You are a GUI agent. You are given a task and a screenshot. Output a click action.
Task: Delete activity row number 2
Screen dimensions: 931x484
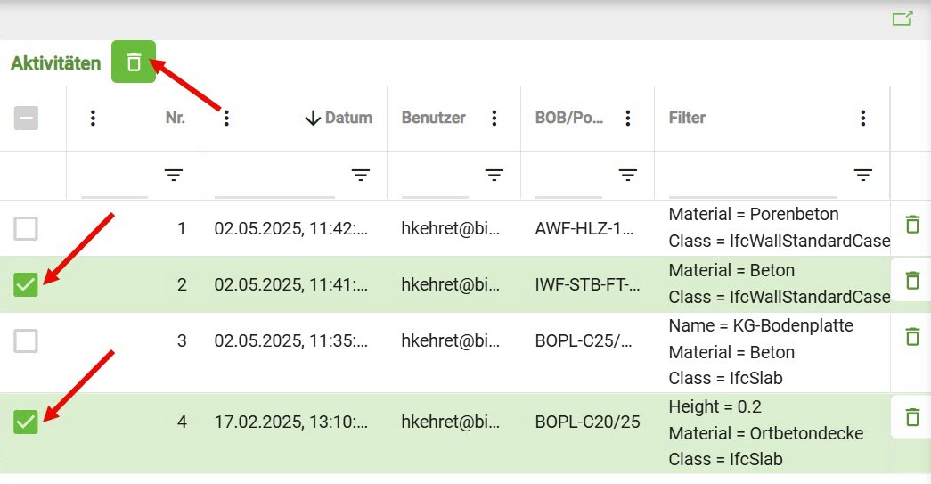(x=911, y=281)
